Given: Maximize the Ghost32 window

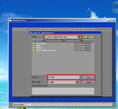Looking at the screenshot, I should (x=111, y=20).
